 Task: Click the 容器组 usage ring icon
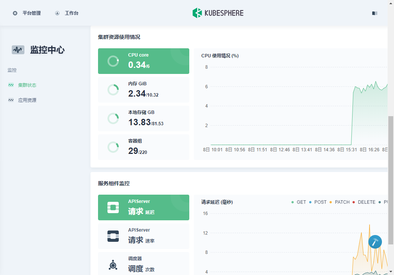coord(113,147)
